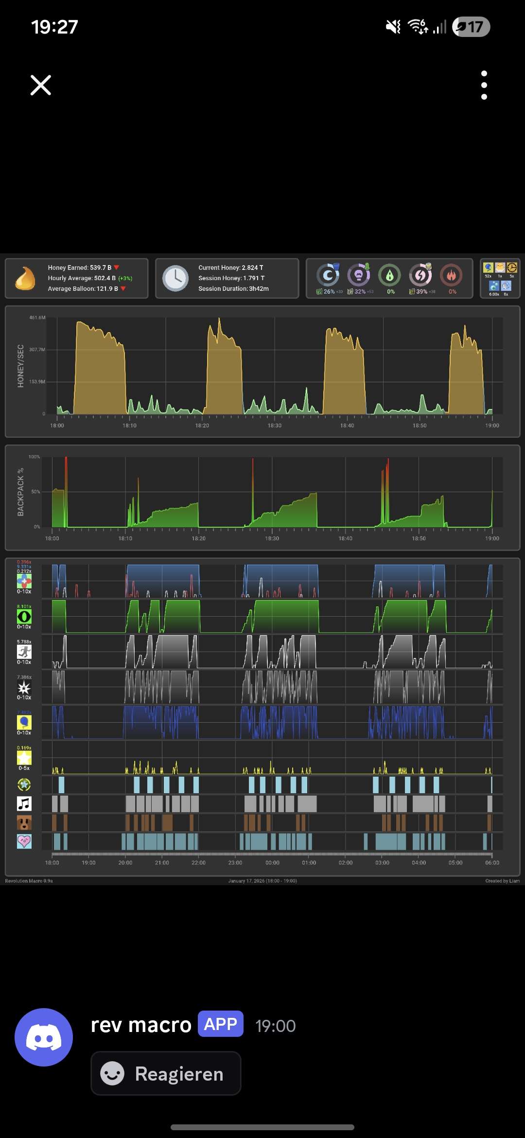
Task: Tap the HONEY/SEC axis label
Action: coord(20,366)
